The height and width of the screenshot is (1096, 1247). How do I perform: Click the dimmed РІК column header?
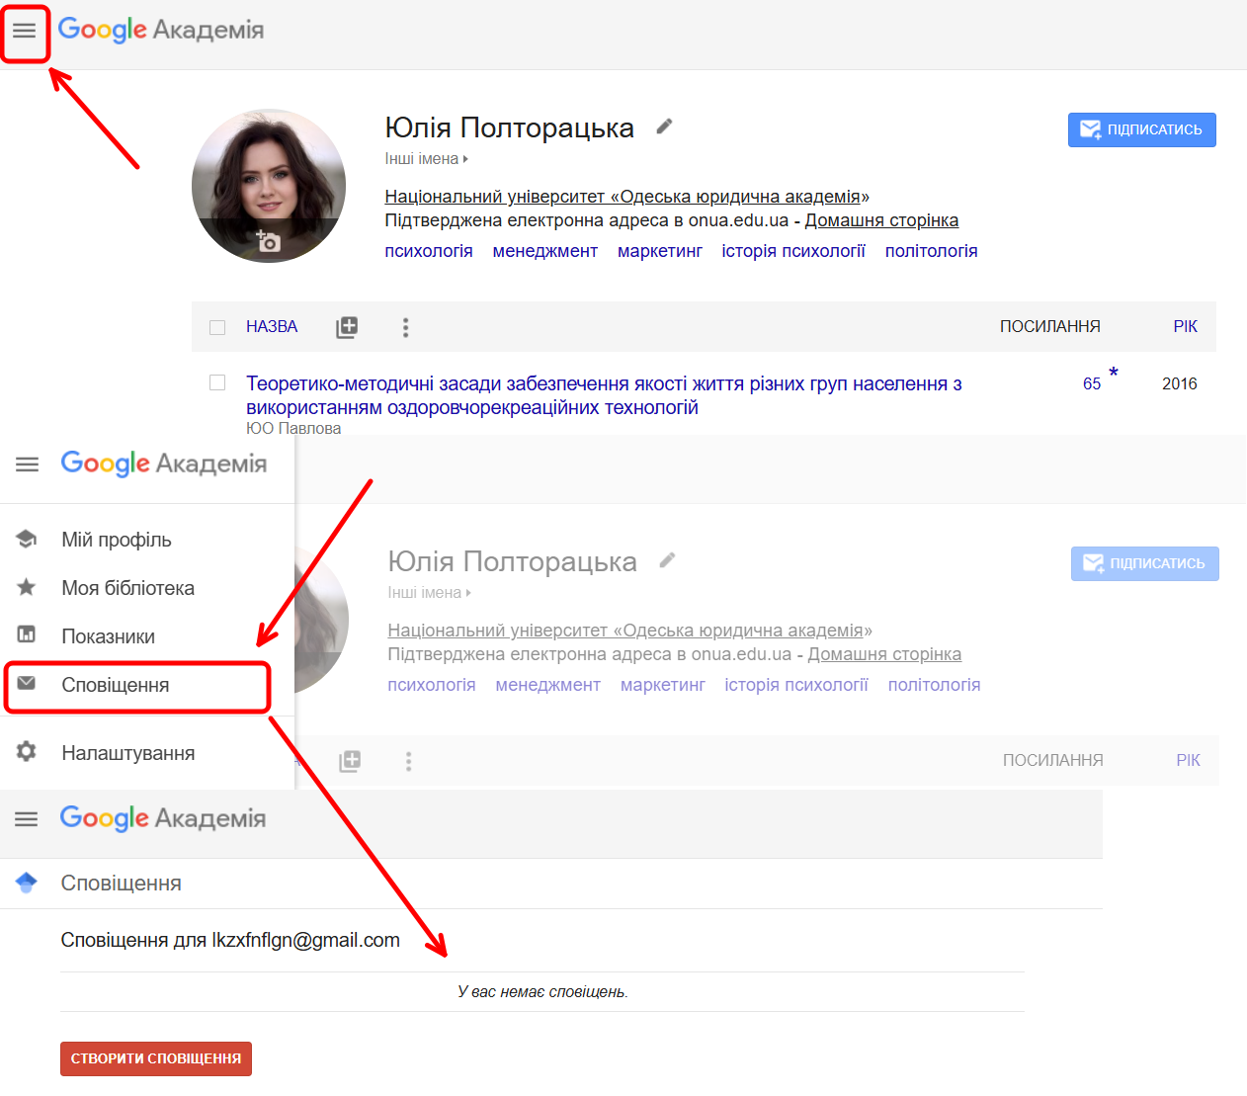[x=1189, y=761]
